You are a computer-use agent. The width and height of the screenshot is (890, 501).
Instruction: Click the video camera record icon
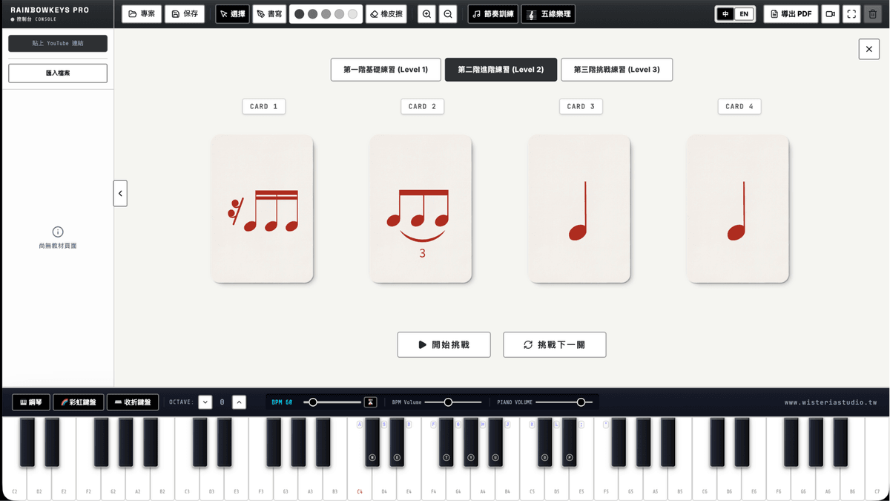coord(830,14)
